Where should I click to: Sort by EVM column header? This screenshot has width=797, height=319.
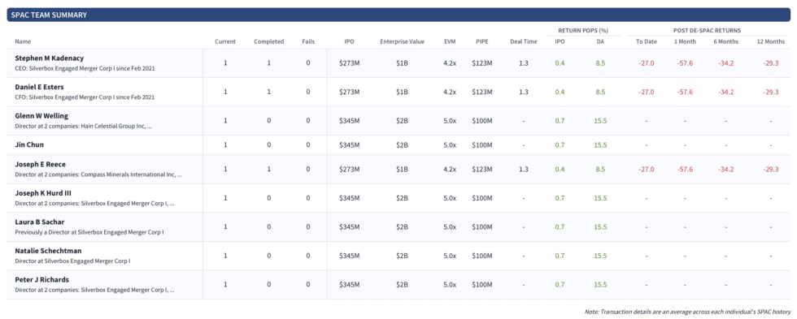click(x=449, y=41)
